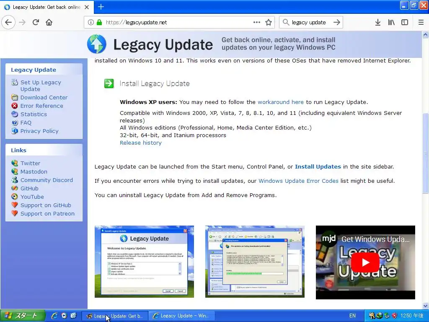The width and height of the screenshot is (429, 322).
Task: Click the scrollbar down arrow
Action: tap(425, 306)
